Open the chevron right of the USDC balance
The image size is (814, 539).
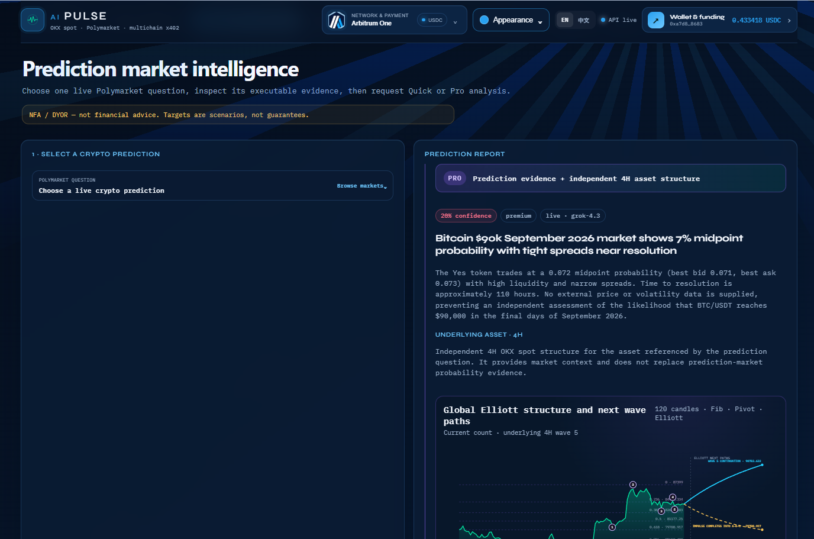point(789,20)
